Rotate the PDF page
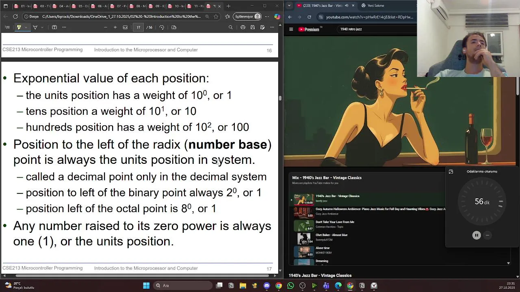 click(162, 27)
